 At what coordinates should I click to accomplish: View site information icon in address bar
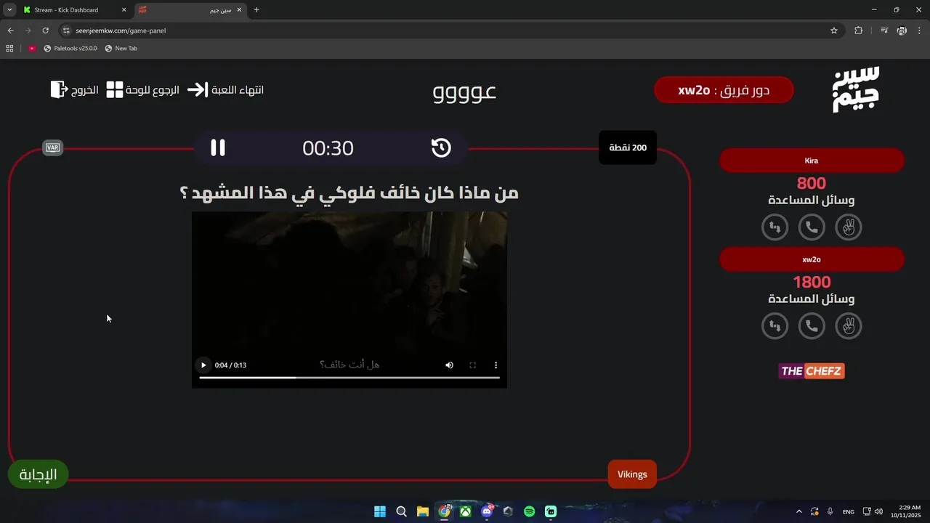(x=66, y=31)
